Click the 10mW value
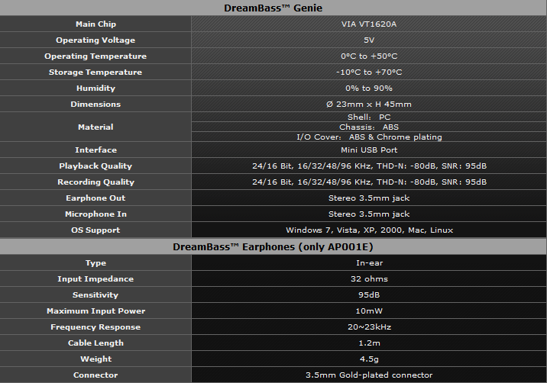547x383 pixels. click(369, 311)
